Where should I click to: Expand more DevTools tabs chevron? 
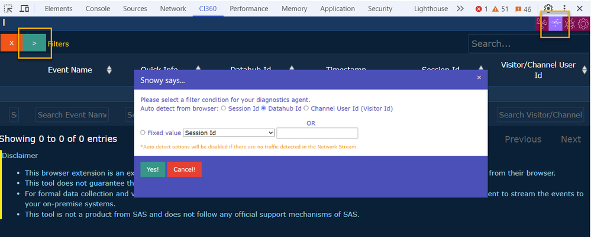pos(460,9)
